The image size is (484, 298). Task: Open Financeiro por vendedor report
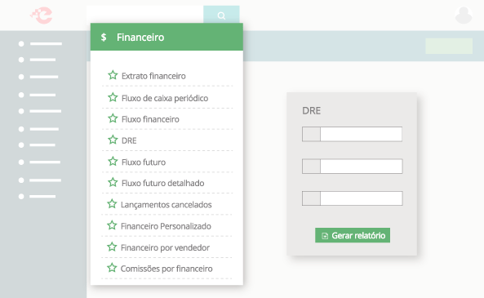tap(165, 247)
